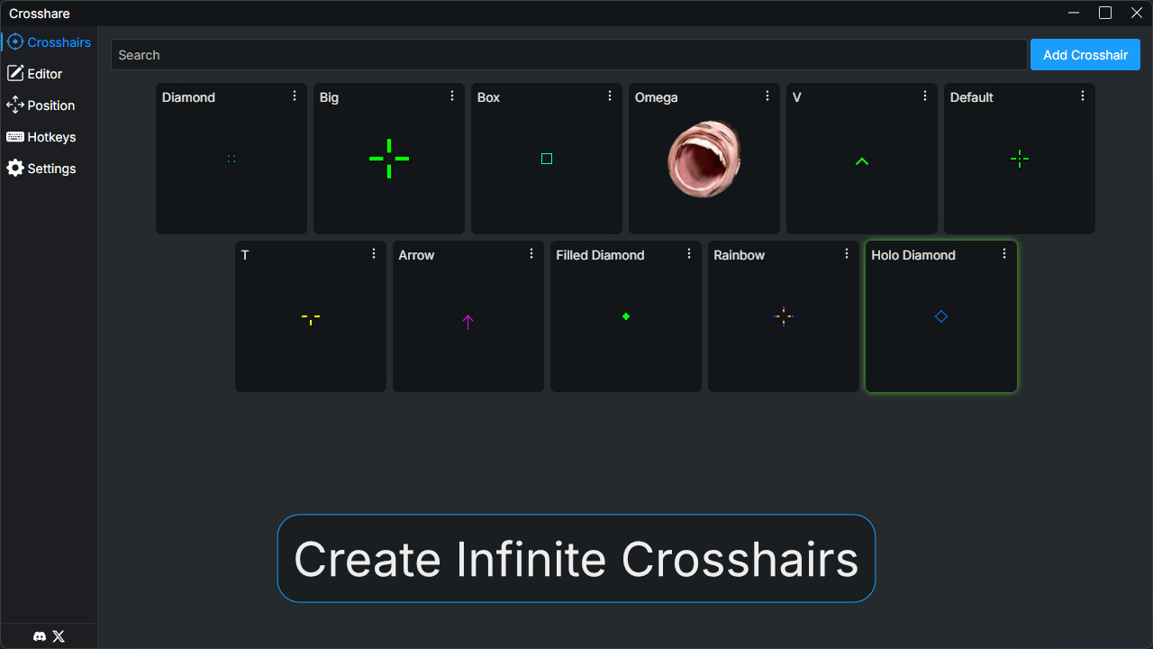The height and width of the screenshot is (649, 1153).
Task: Open the X social link icon
Action: pos(59,636)
